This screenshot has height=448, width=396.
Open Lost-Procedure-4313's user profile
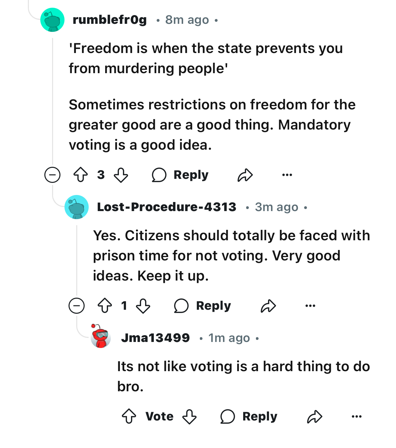167,207
